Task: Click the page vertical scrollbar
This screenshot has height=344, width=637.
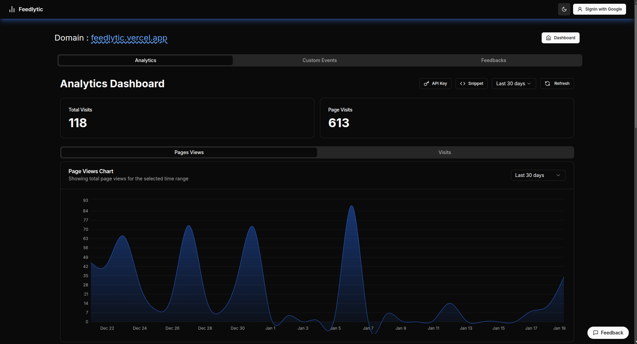Action: (635, 68)
